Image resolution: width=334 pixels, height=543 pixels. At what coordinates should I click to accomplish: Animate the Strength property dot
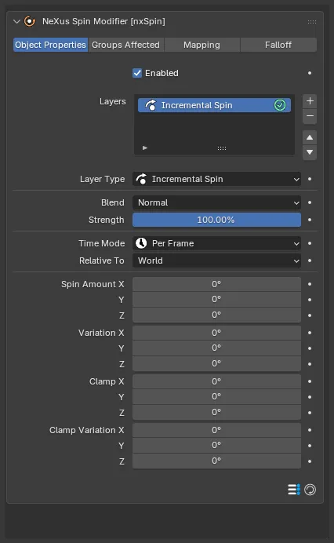(x=310, y=220)
